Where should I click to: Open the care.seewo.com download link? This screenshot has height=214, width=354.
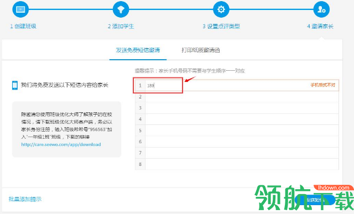[x=61, y=144]
